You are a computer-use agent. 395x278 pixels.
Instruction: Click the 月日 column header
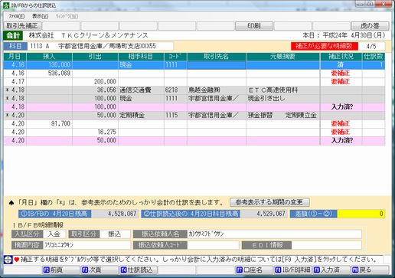15,57
